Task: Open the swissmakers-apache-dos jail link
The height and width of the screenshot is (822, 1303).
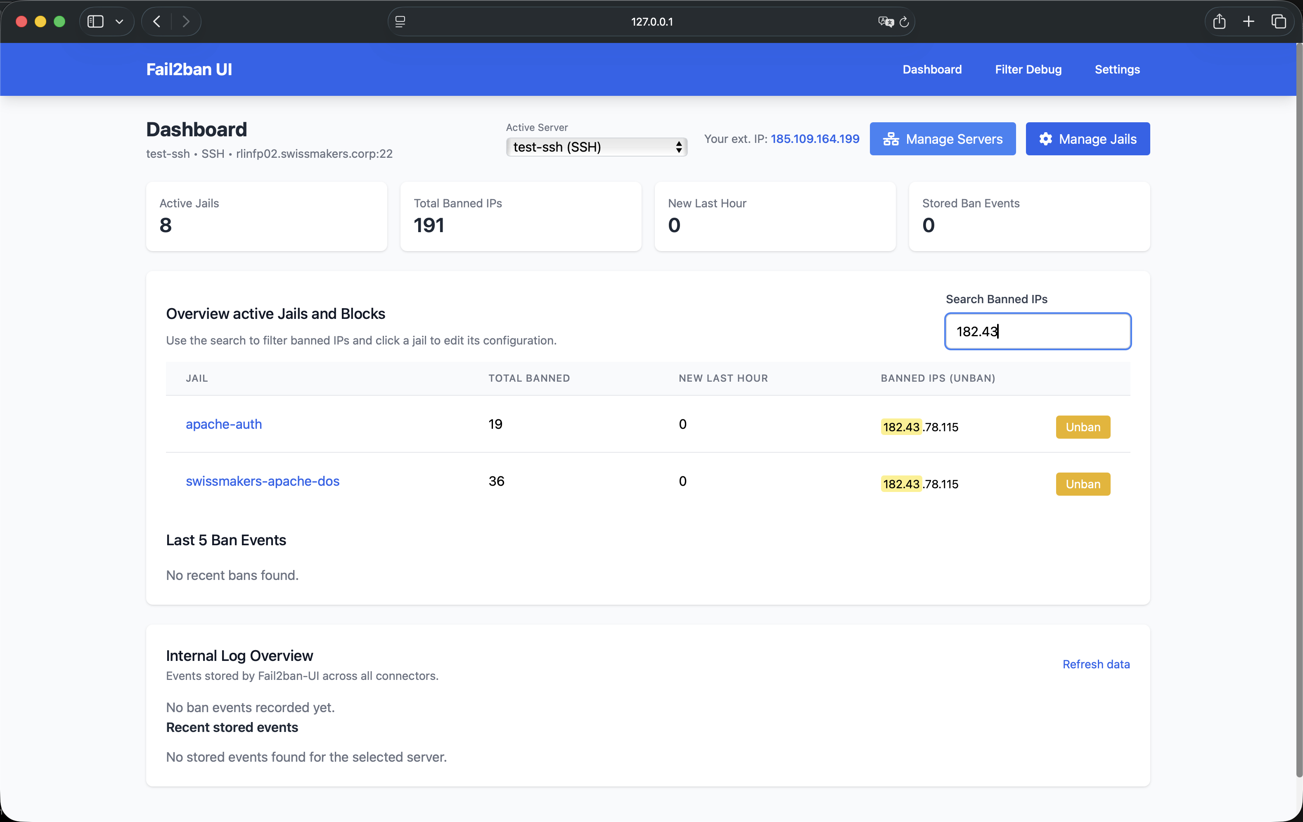Action: click(x=263, y=481)
